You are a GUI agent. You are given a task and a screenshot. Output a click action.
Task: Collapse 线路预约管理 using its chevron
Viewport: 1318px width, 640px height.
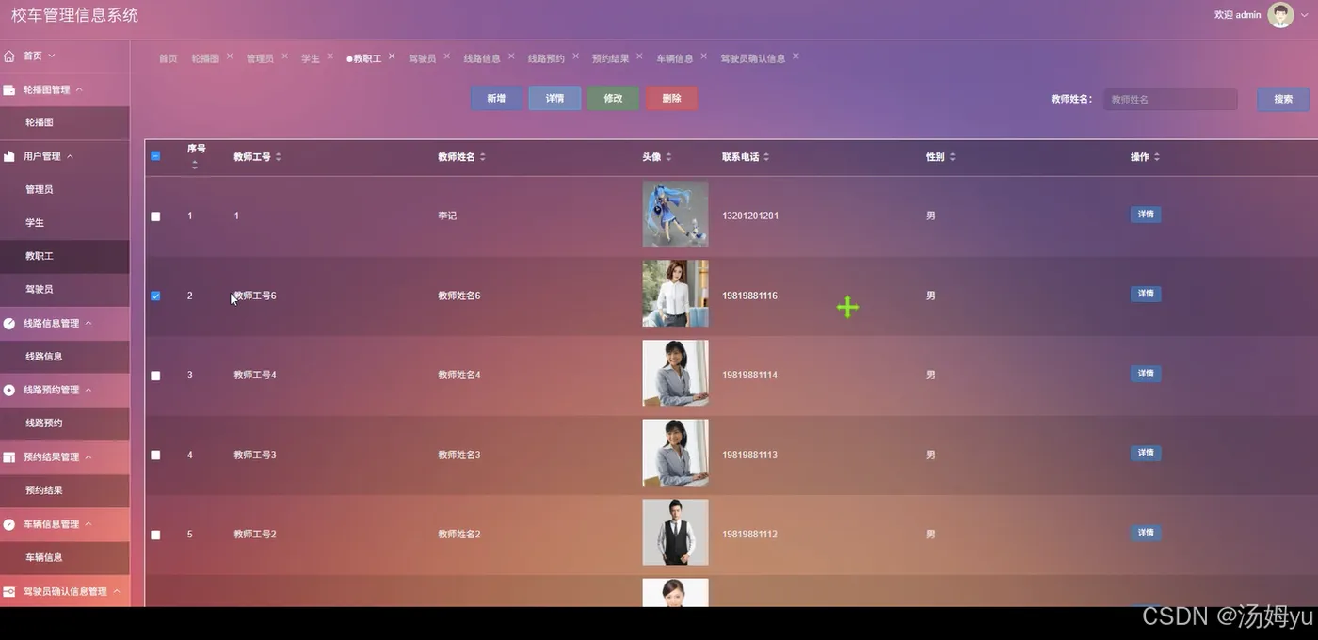[x=88, y=390]
